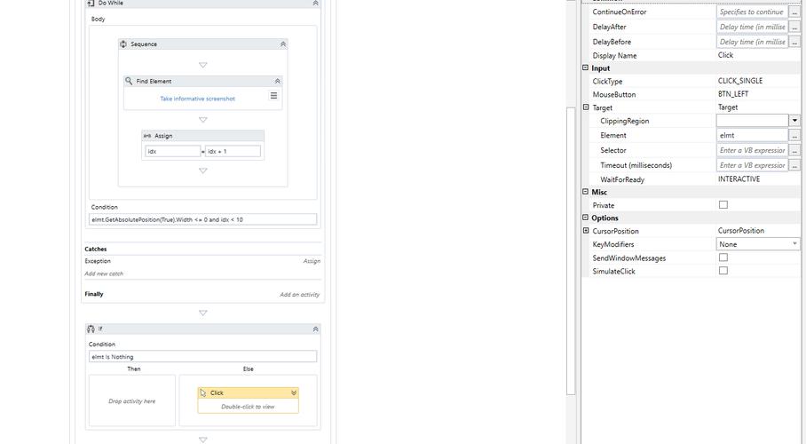Edit the If condition 'elmt Is Nothing'

202,357
